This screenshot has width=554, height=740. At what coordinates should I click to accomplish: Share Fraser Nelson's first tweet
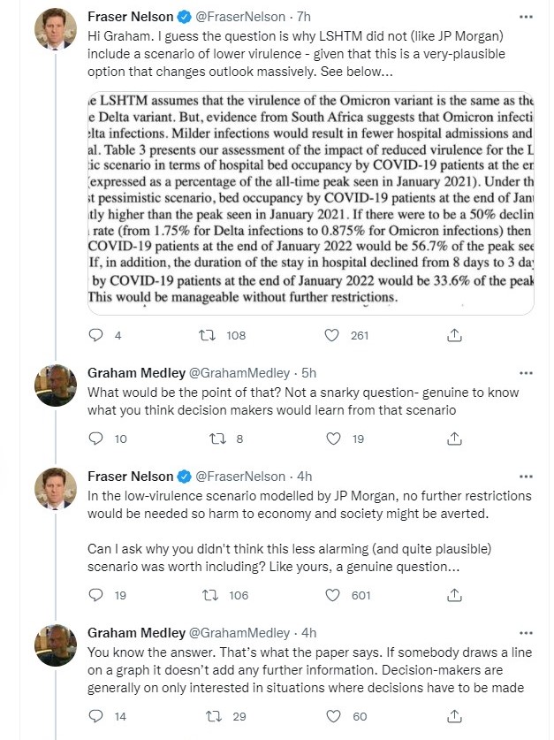coord(454,335)
